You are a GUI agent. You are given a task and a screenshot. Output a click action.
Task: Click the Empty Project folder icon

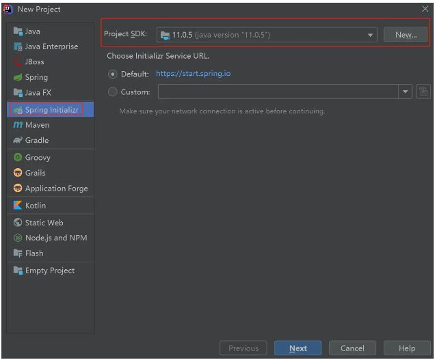coord(18,271)
